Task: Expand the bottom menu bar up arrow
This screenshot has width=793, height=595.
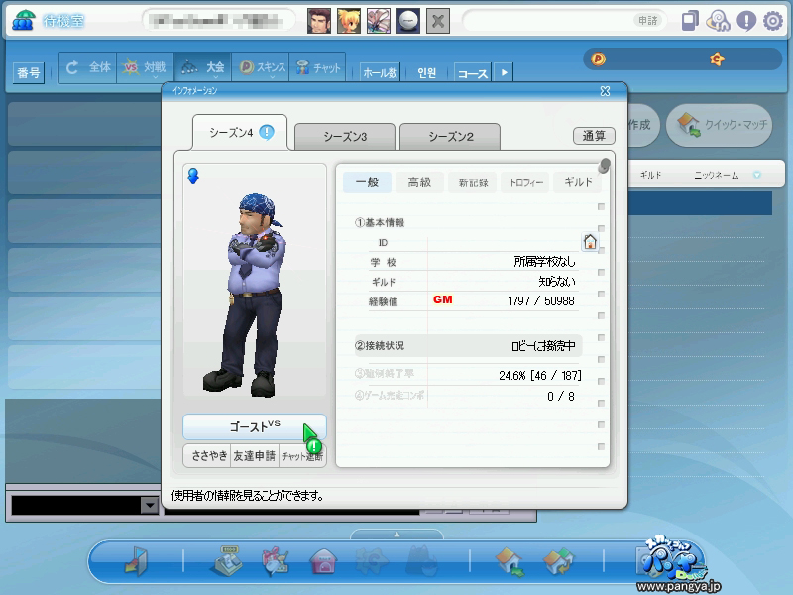Action: (x=396, y=535)
